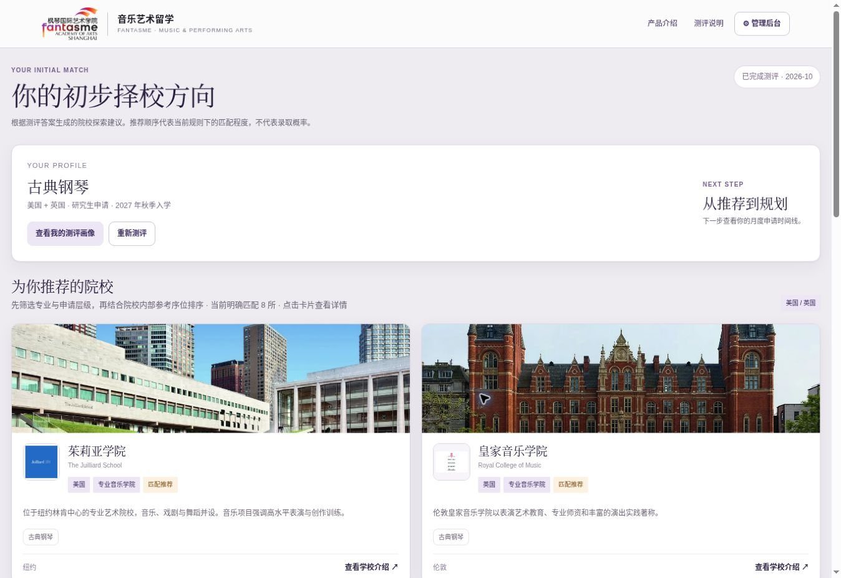
Task: Open the 管理后台 admin button
Action: click(x=762, y=24)
